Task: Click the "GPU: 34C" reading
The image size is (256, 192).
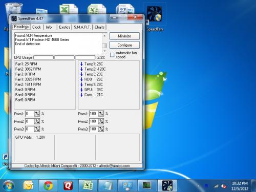Action: [x=94, y=90]
